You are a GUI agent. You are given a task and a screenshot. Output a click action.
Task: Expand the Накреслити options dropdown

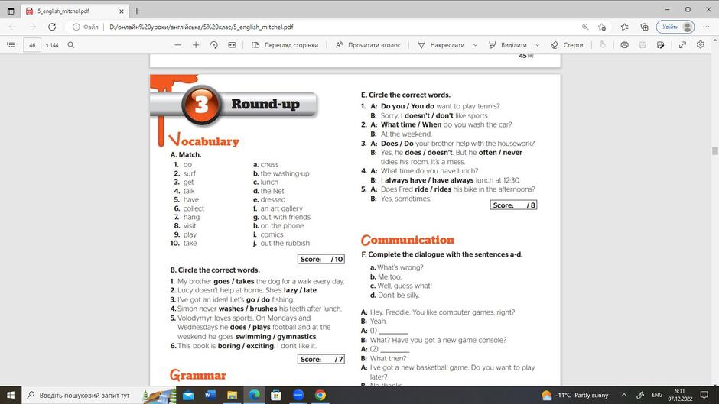pos(475,45)
